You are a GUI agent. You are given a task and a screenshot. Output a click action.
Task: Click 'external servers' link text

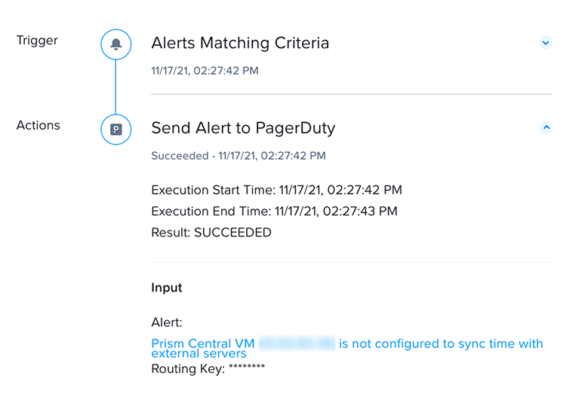pos(198,353)
